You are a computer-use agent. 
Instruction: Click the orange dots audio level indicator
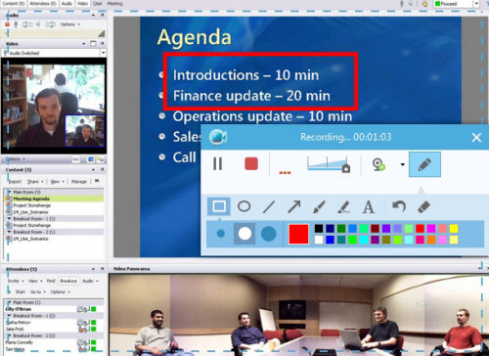tap(285, 173)
